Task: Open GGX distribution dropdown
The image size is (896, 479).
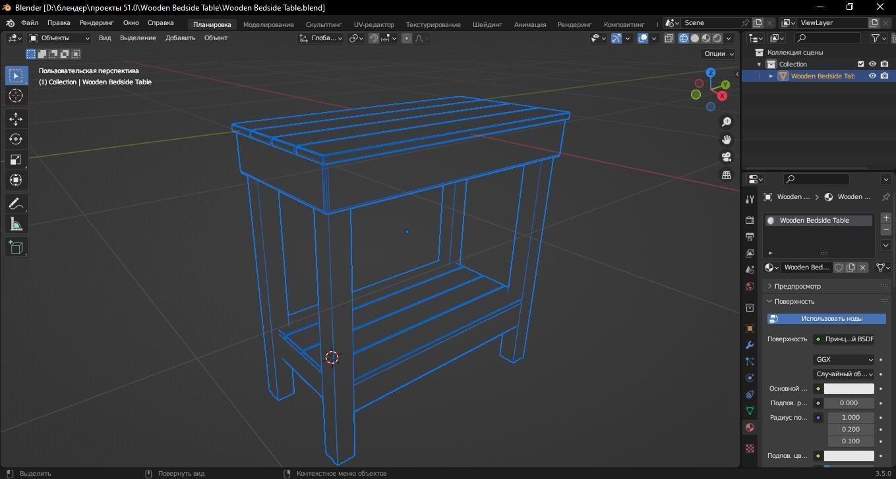Action: 844,360
